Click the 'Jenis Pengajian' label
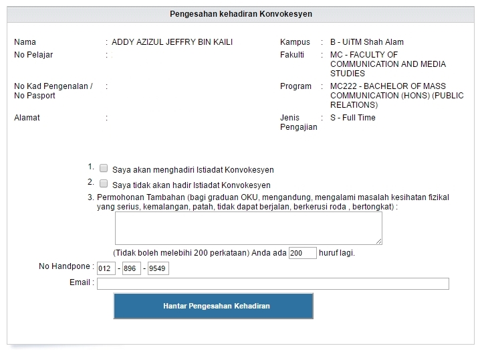This screenshot has width=480, height=350. click(x=298, y=122)
